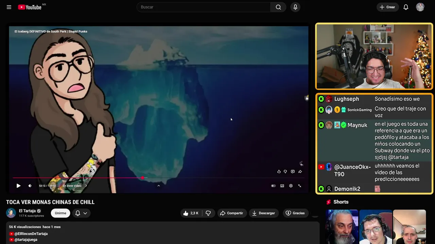This screenshot has width=435, height=244.
Task: Open the @tartajajuega link
Action: 26,240
